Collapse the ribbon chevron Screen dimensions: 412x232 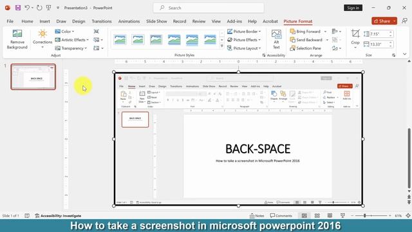click(405, 54)
